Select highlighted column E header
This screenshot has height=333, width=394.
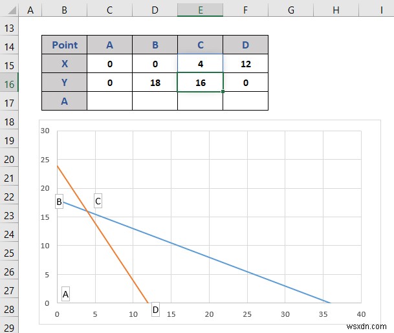201,10
